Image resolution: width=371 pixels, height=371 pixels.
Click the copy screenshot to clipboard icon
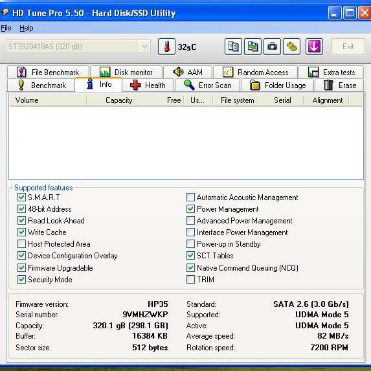[253, 47]
